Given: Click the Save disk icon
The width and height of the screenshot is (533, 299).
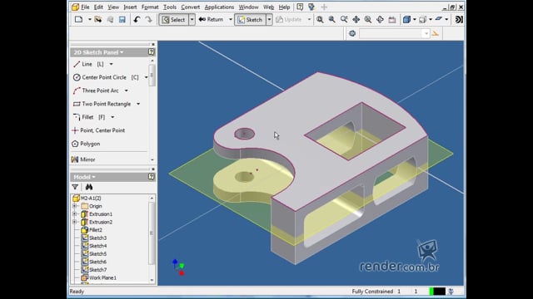Looking at the screenshot, I should pos(122,20).
